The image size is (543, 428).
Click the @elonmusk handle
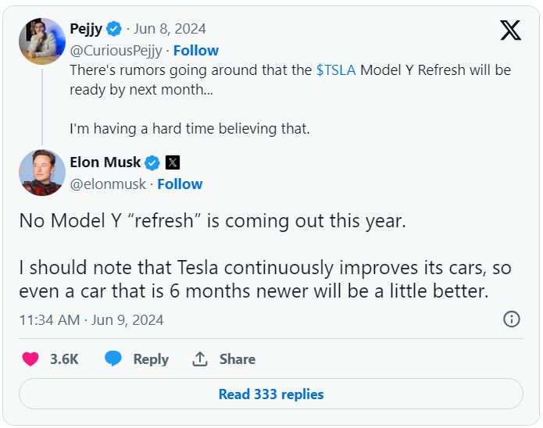[x=109, y=184]
